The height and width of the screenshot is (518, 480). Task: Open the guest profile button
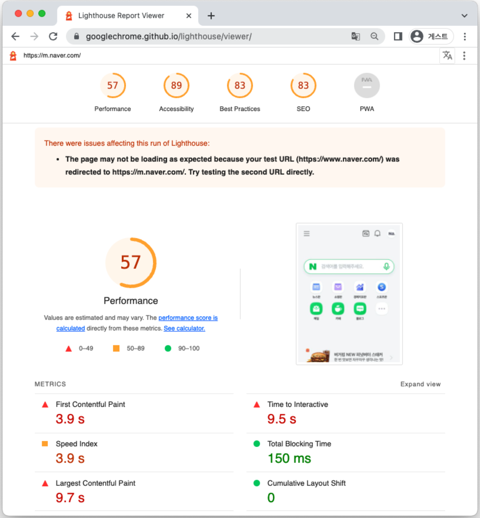point(431,36)
